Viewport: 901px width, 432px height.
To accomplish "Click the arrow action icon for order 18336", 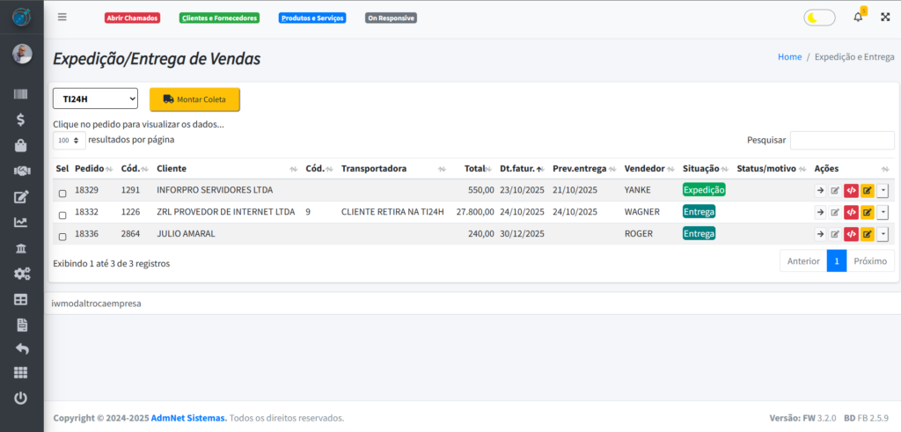I will click(820, 234).
